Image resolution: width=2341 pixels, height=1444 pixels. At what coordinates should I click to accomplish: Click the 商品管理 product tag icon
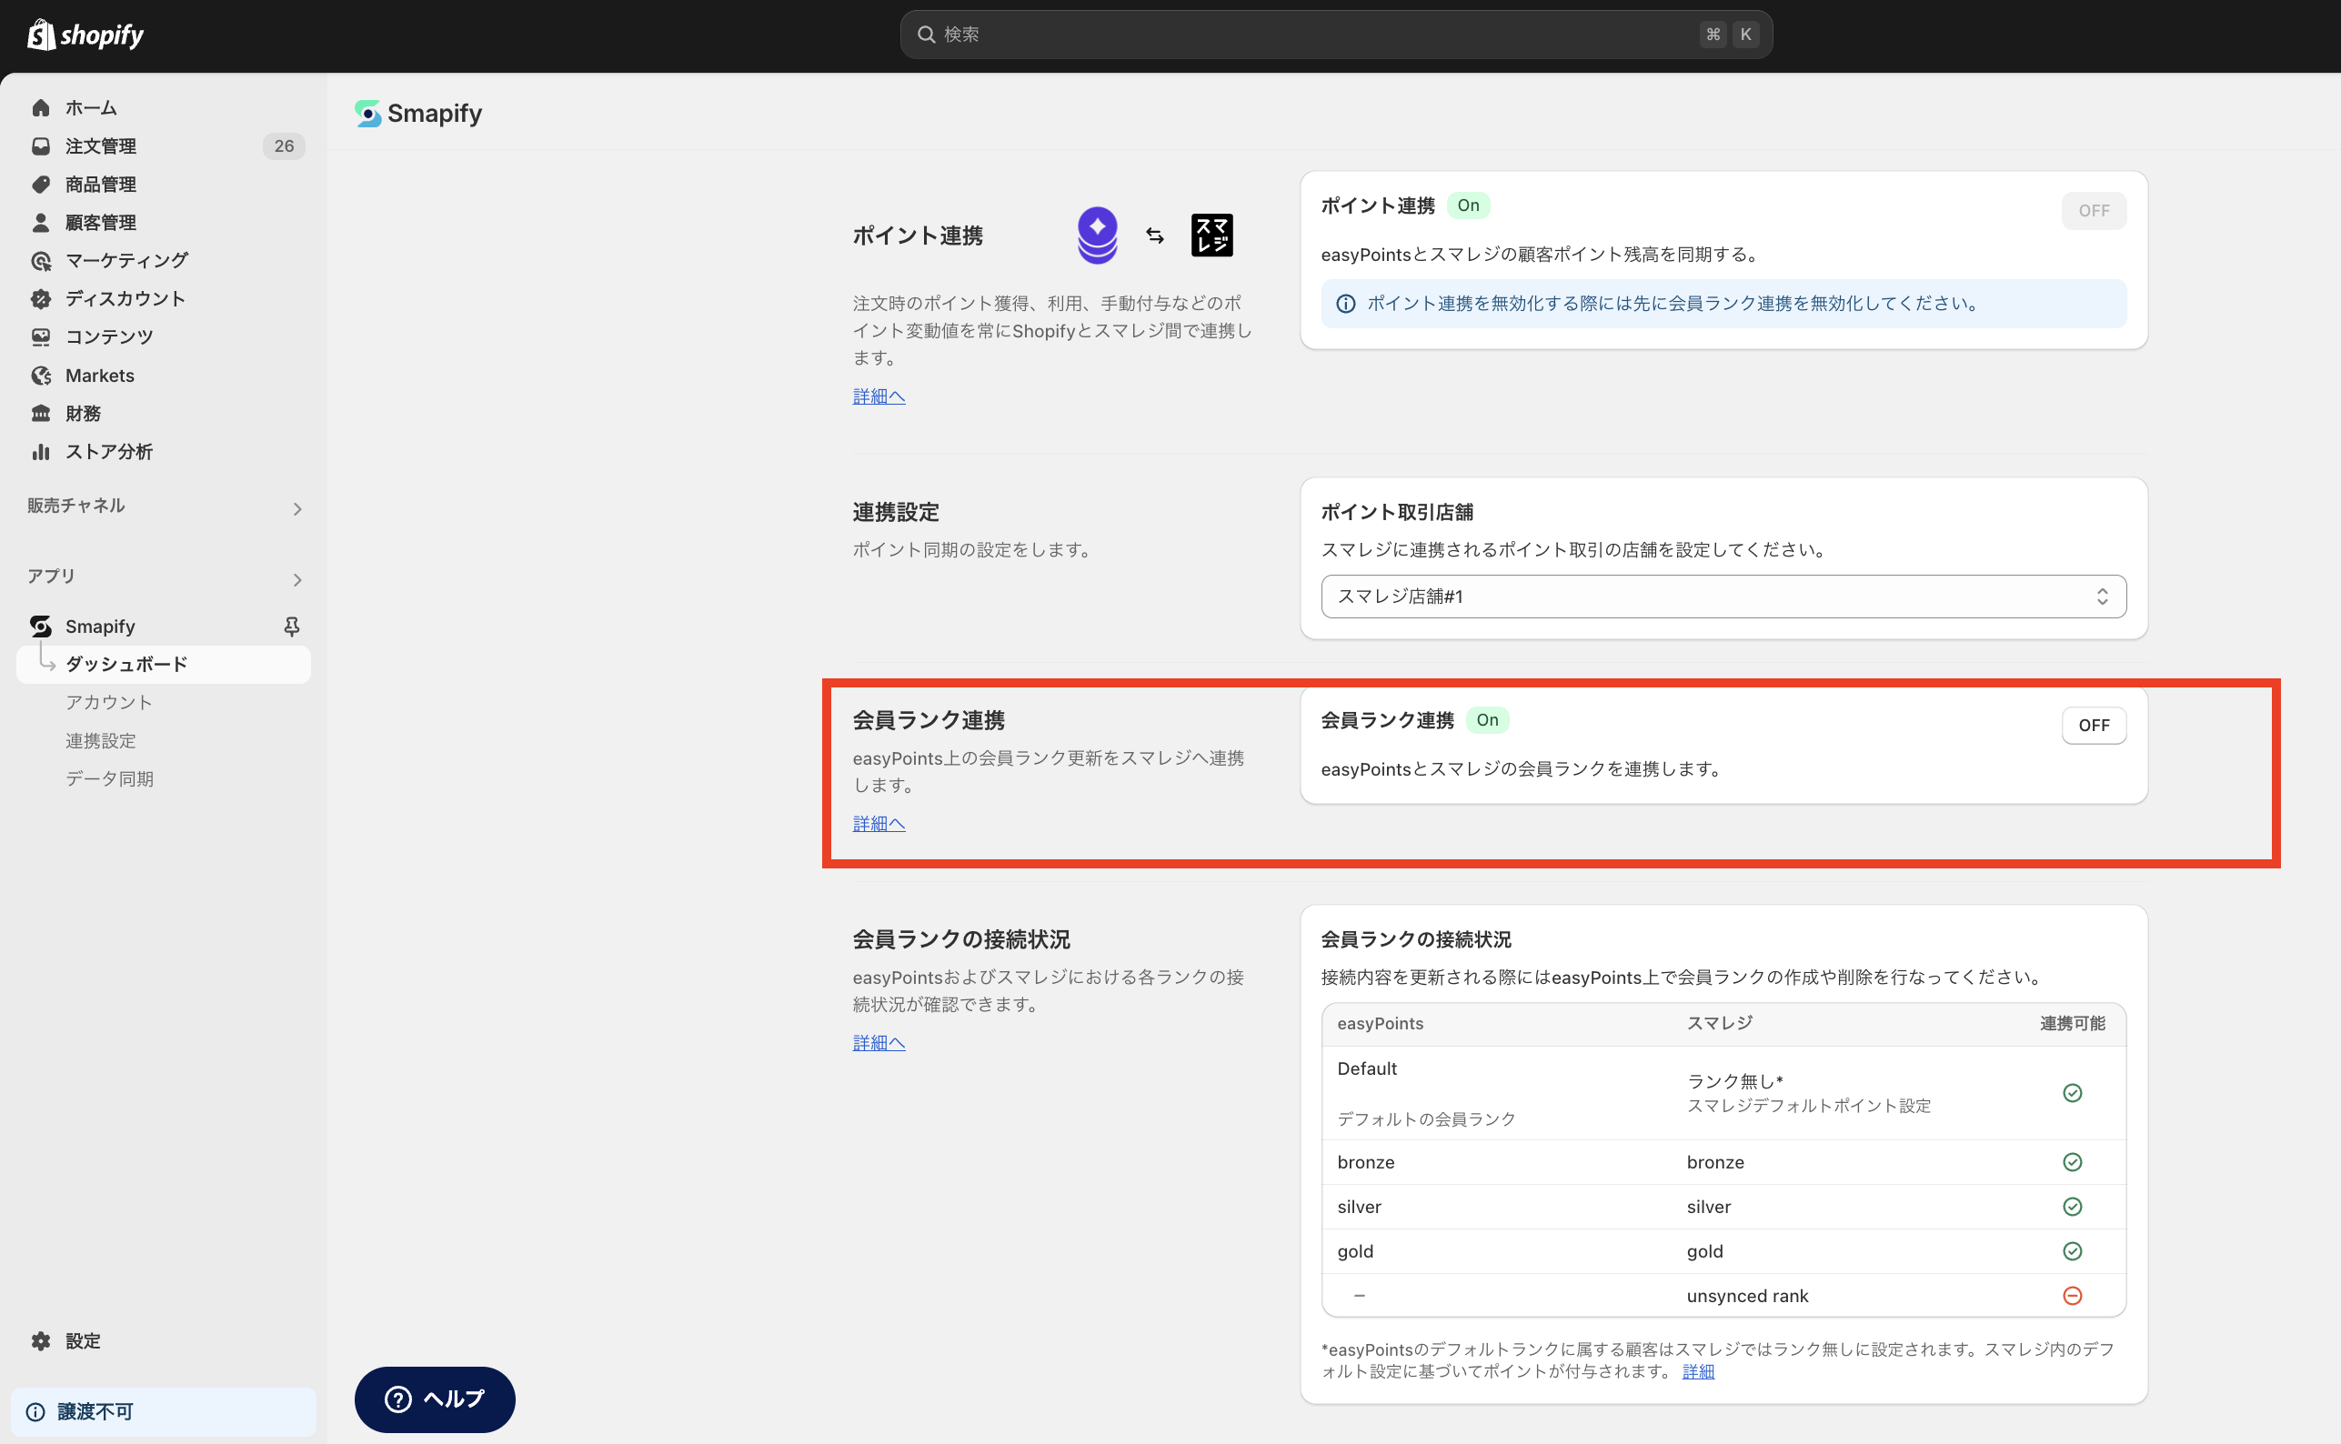[x=40, y=185]
